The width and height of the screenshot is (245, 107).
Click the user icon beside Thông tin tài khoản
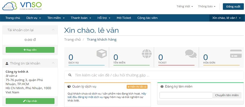point(7,63)
